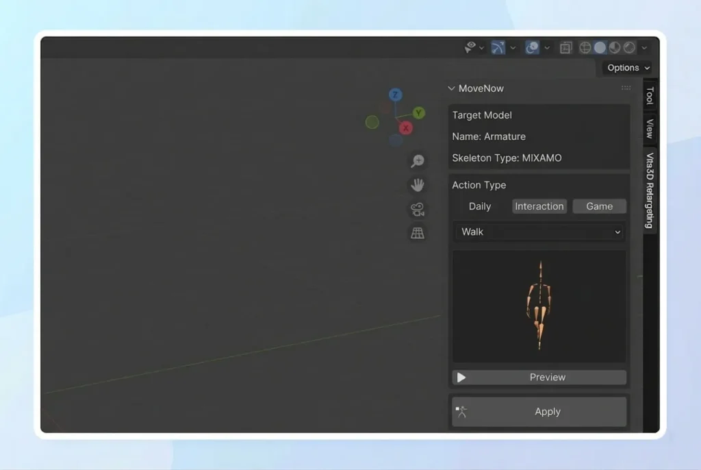Viewport: 701px width, 470px height.
Task: Toggle the camera view icon
Action: pyautogui.click(x=417, y=209)
